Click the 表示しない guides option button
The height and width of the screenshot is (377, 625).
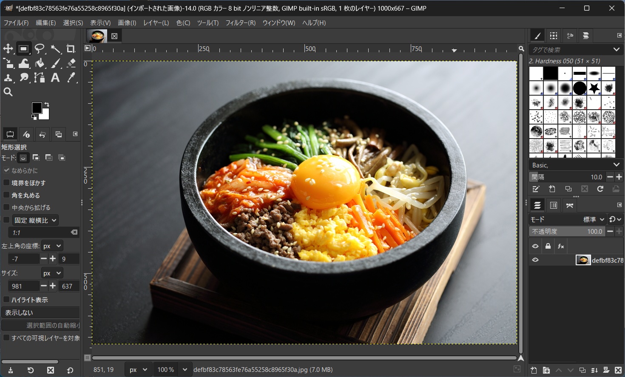pyautogui.click(x=41, y=312)
